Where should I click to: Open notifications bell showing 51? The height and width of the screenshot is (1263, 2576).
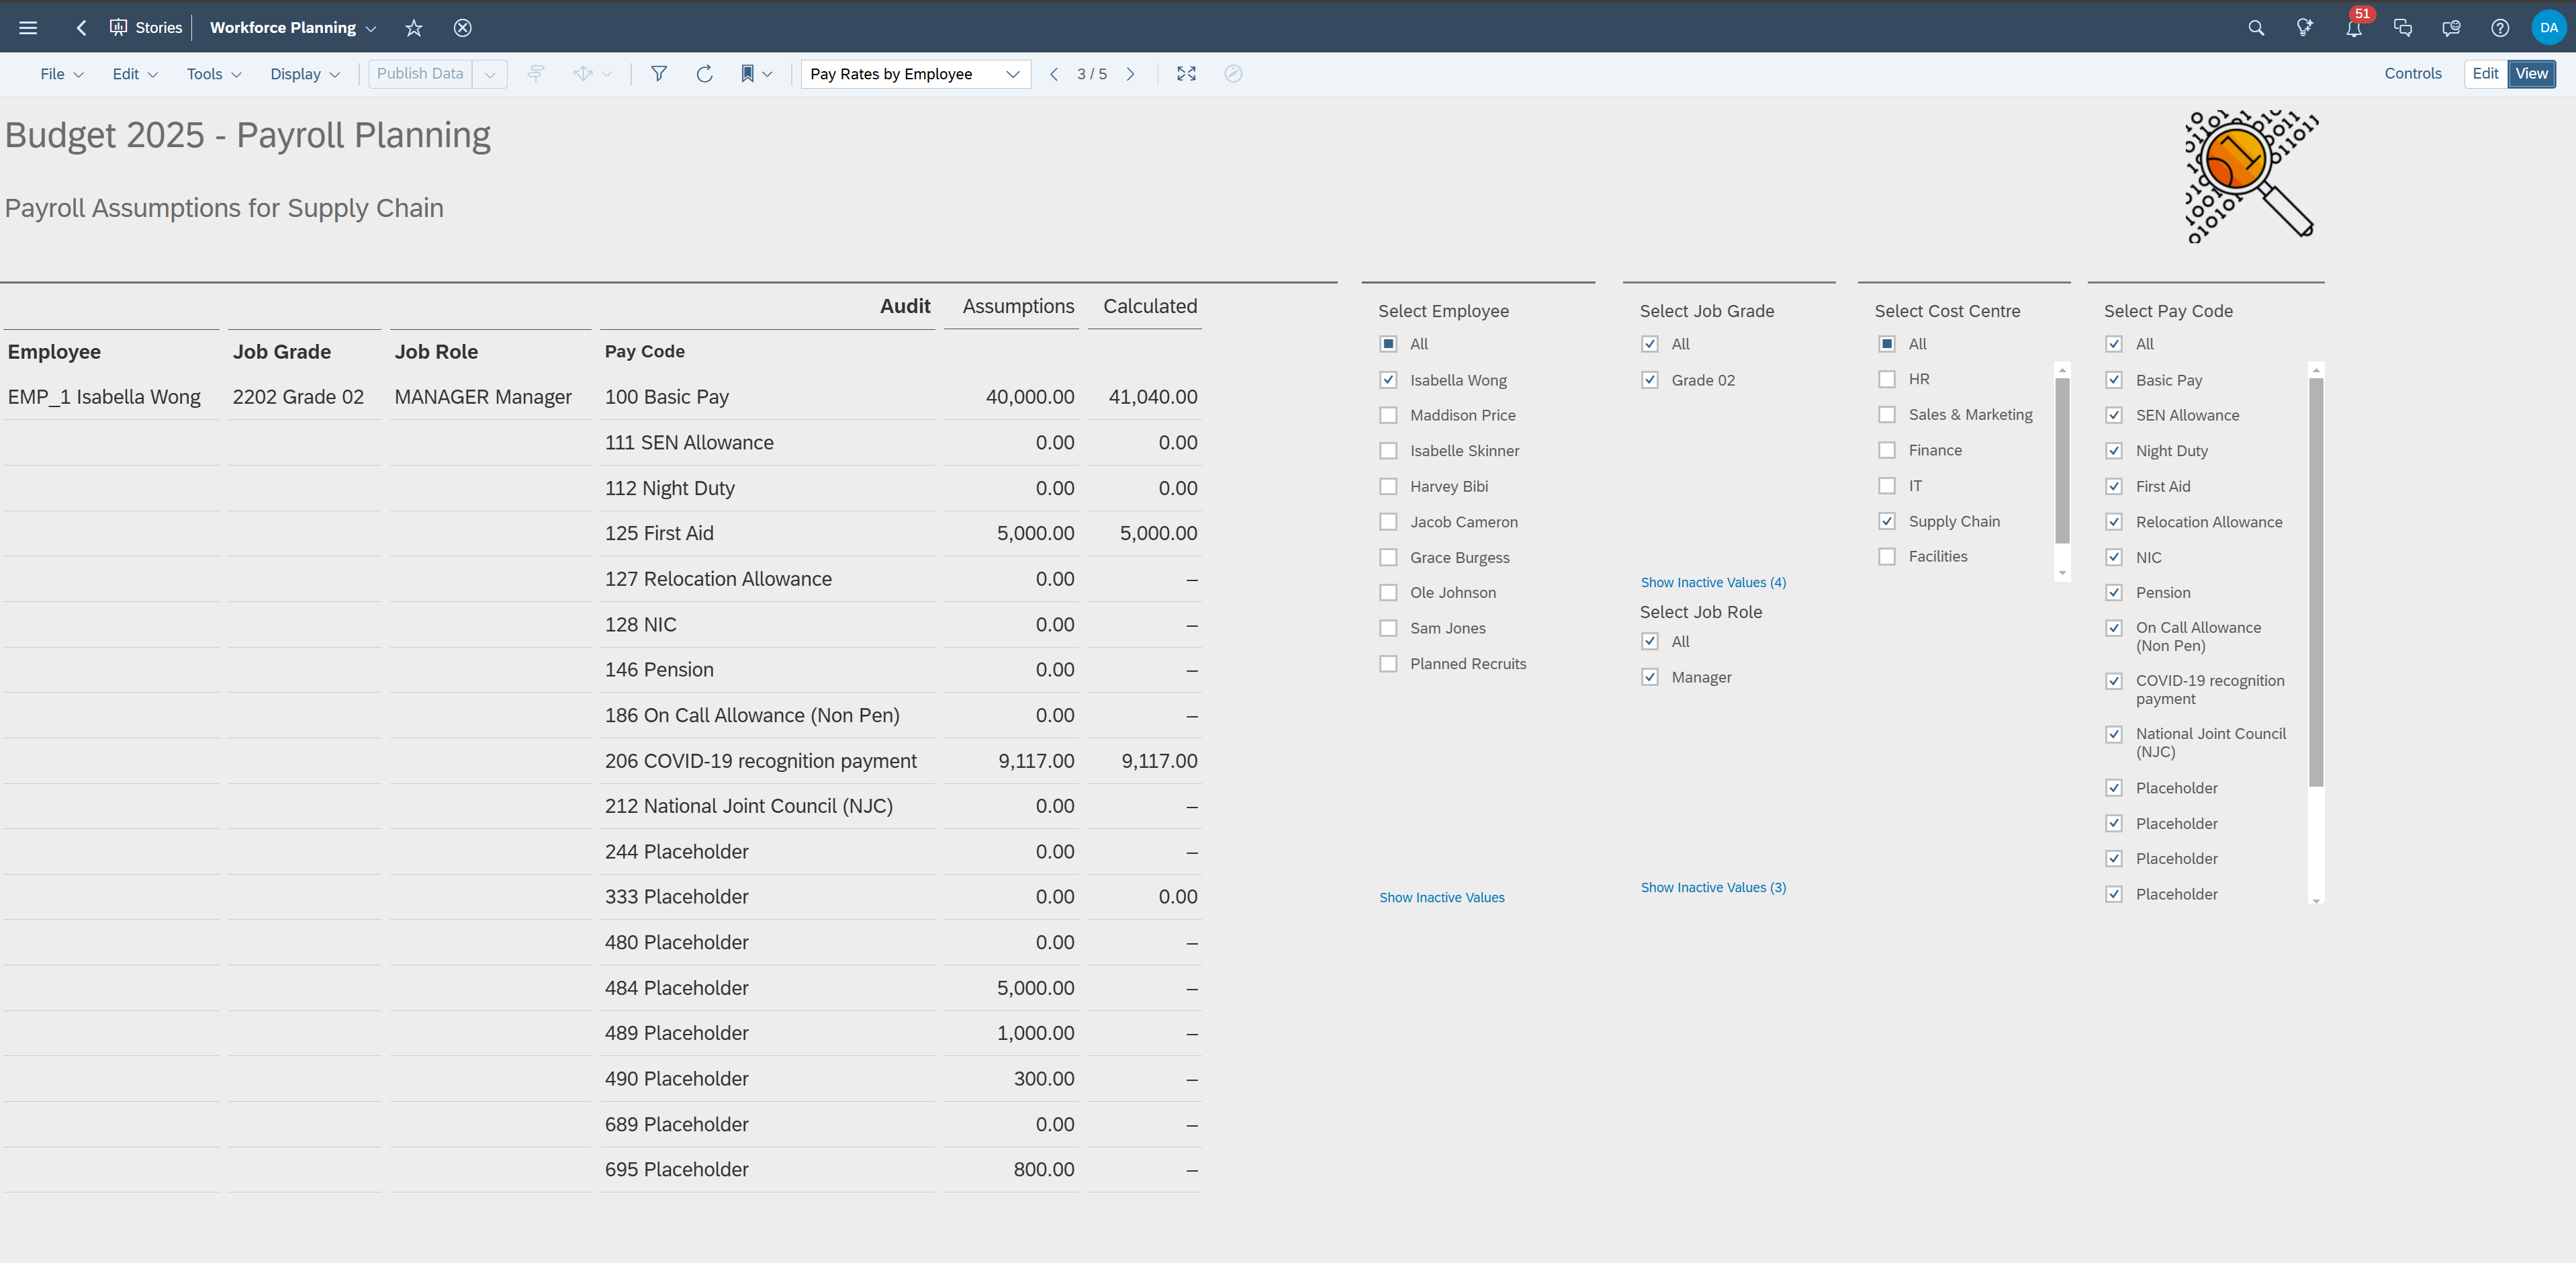(x=2354, y=28)
